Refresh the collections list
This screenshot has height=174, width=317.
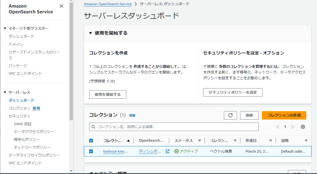click(230, 115)
